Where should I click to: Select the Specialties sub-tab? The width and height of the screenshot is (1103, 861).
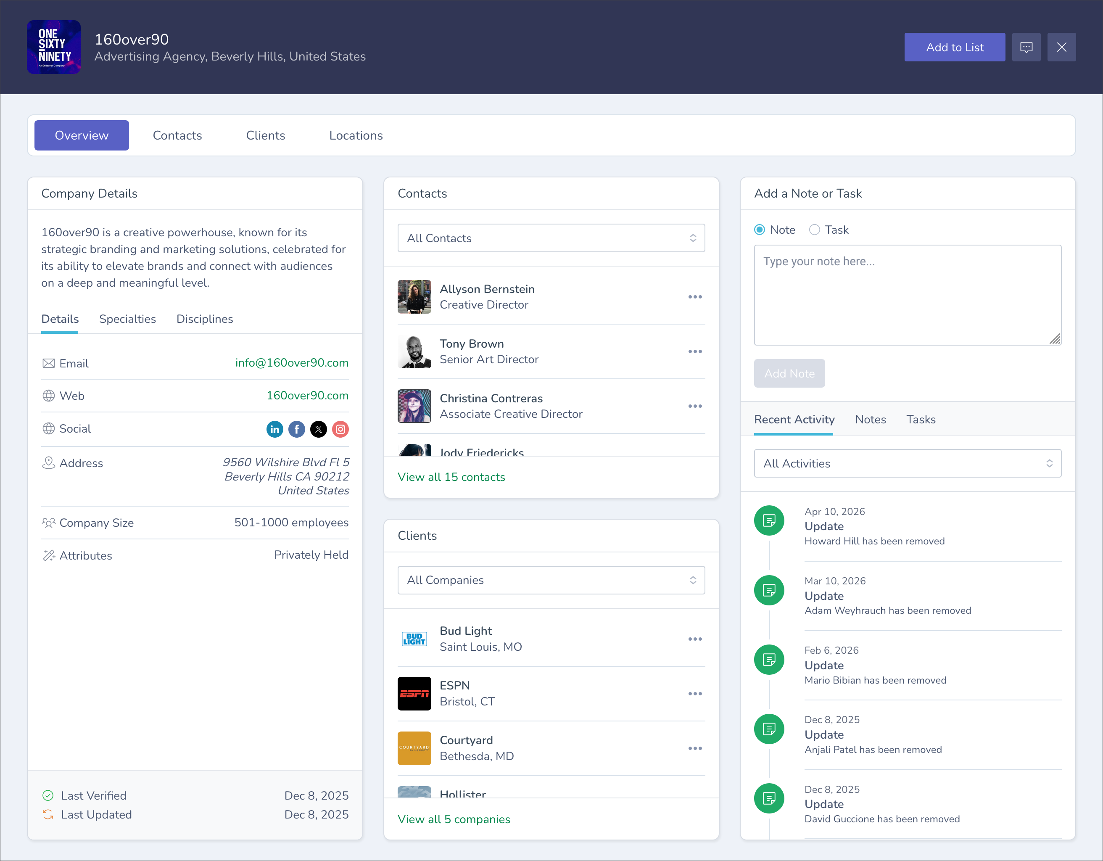point(128,319)
